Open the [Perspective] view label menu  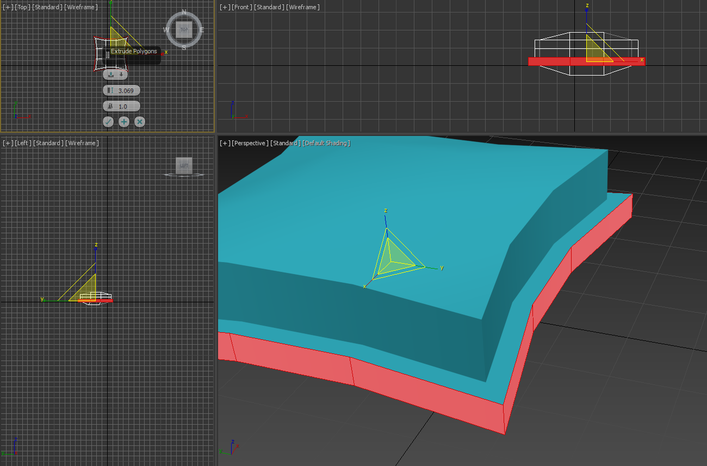250,143
